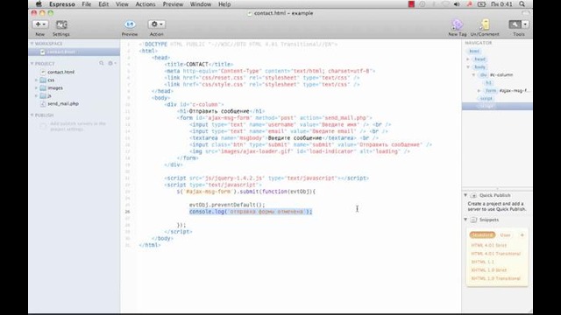Expand the js folder
The image size is (561, 315).
pyautogui.click(x=36, y=95)
